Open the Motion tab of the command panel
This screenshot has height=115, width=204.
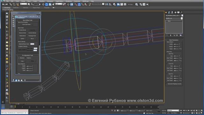pyautogui.click(x=175, y=12)
